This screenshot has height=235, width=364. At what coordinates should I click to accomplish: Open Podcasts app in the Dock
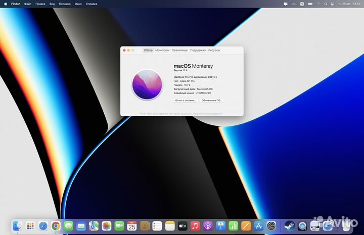(208, 226)
